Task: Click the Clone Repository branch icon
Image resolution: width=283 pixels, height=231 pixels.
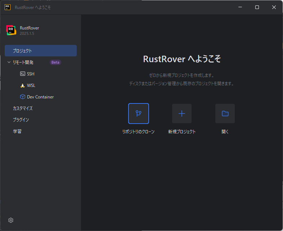Action: click(x=139, y=114)
